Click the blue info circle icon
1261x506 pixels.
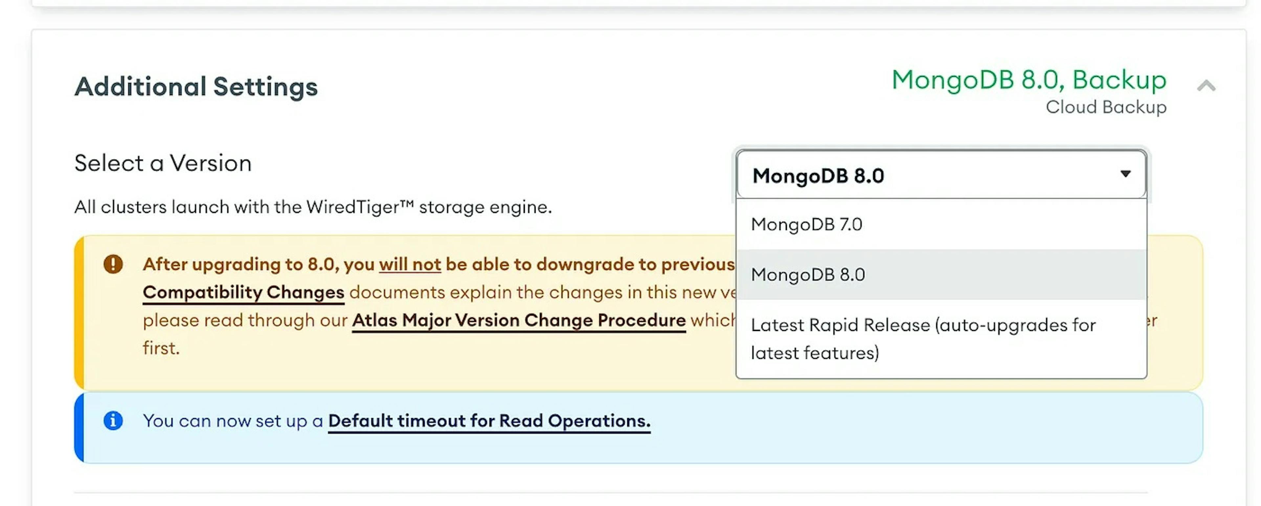point(113,421)
